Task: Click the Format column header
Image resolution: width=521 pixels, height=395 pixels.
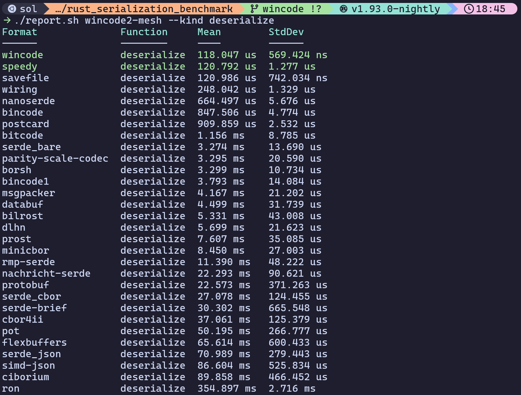Action: click(20, 32)
